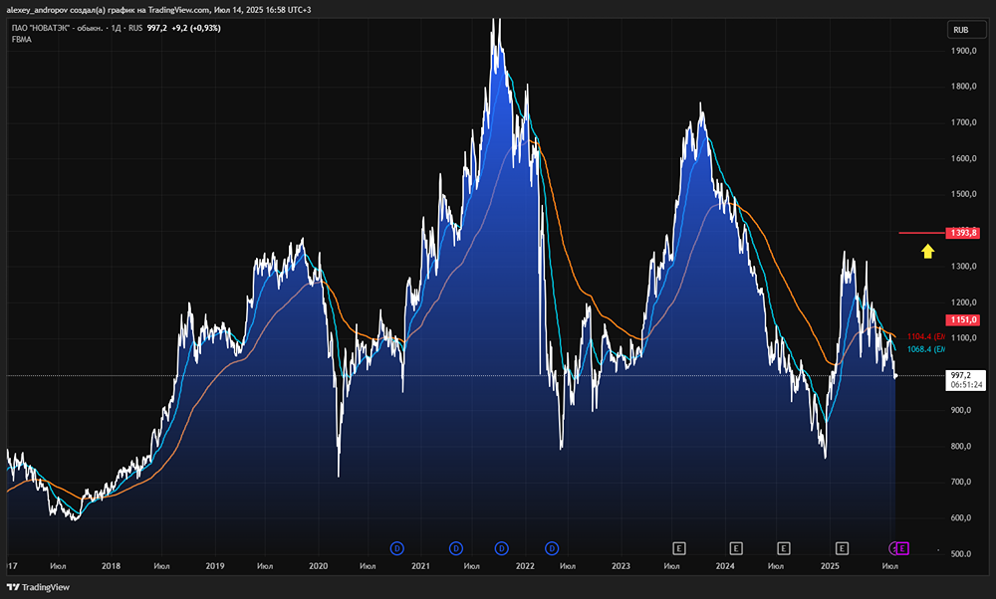Click the red 1151,0 price label
The image size is (996, 599).
(x=963, y=319)
